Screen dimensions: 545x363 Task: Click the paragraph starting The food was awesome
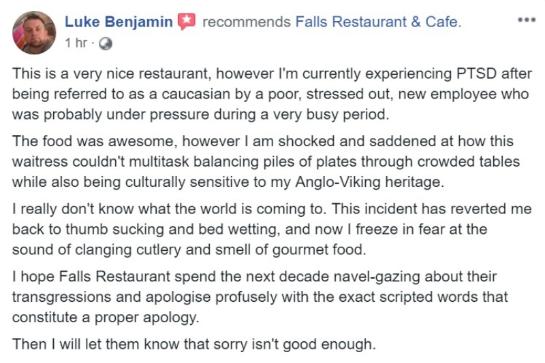(266, 162)
